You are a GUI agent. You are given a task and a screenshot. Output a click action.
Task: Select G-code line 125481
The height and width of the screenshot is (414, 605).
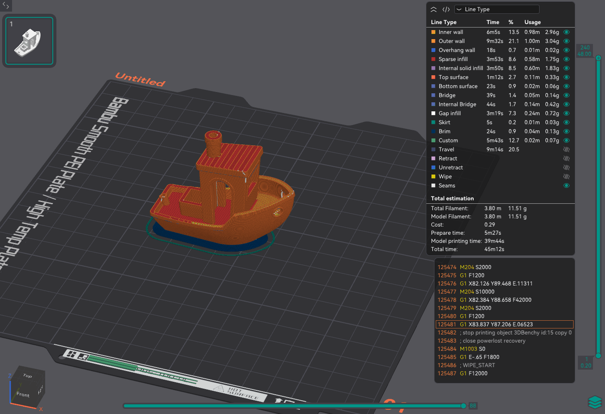click(505, 325)
